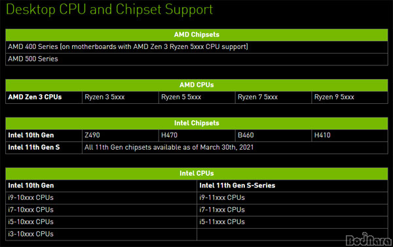Click the H470 chipset cell

197,135
